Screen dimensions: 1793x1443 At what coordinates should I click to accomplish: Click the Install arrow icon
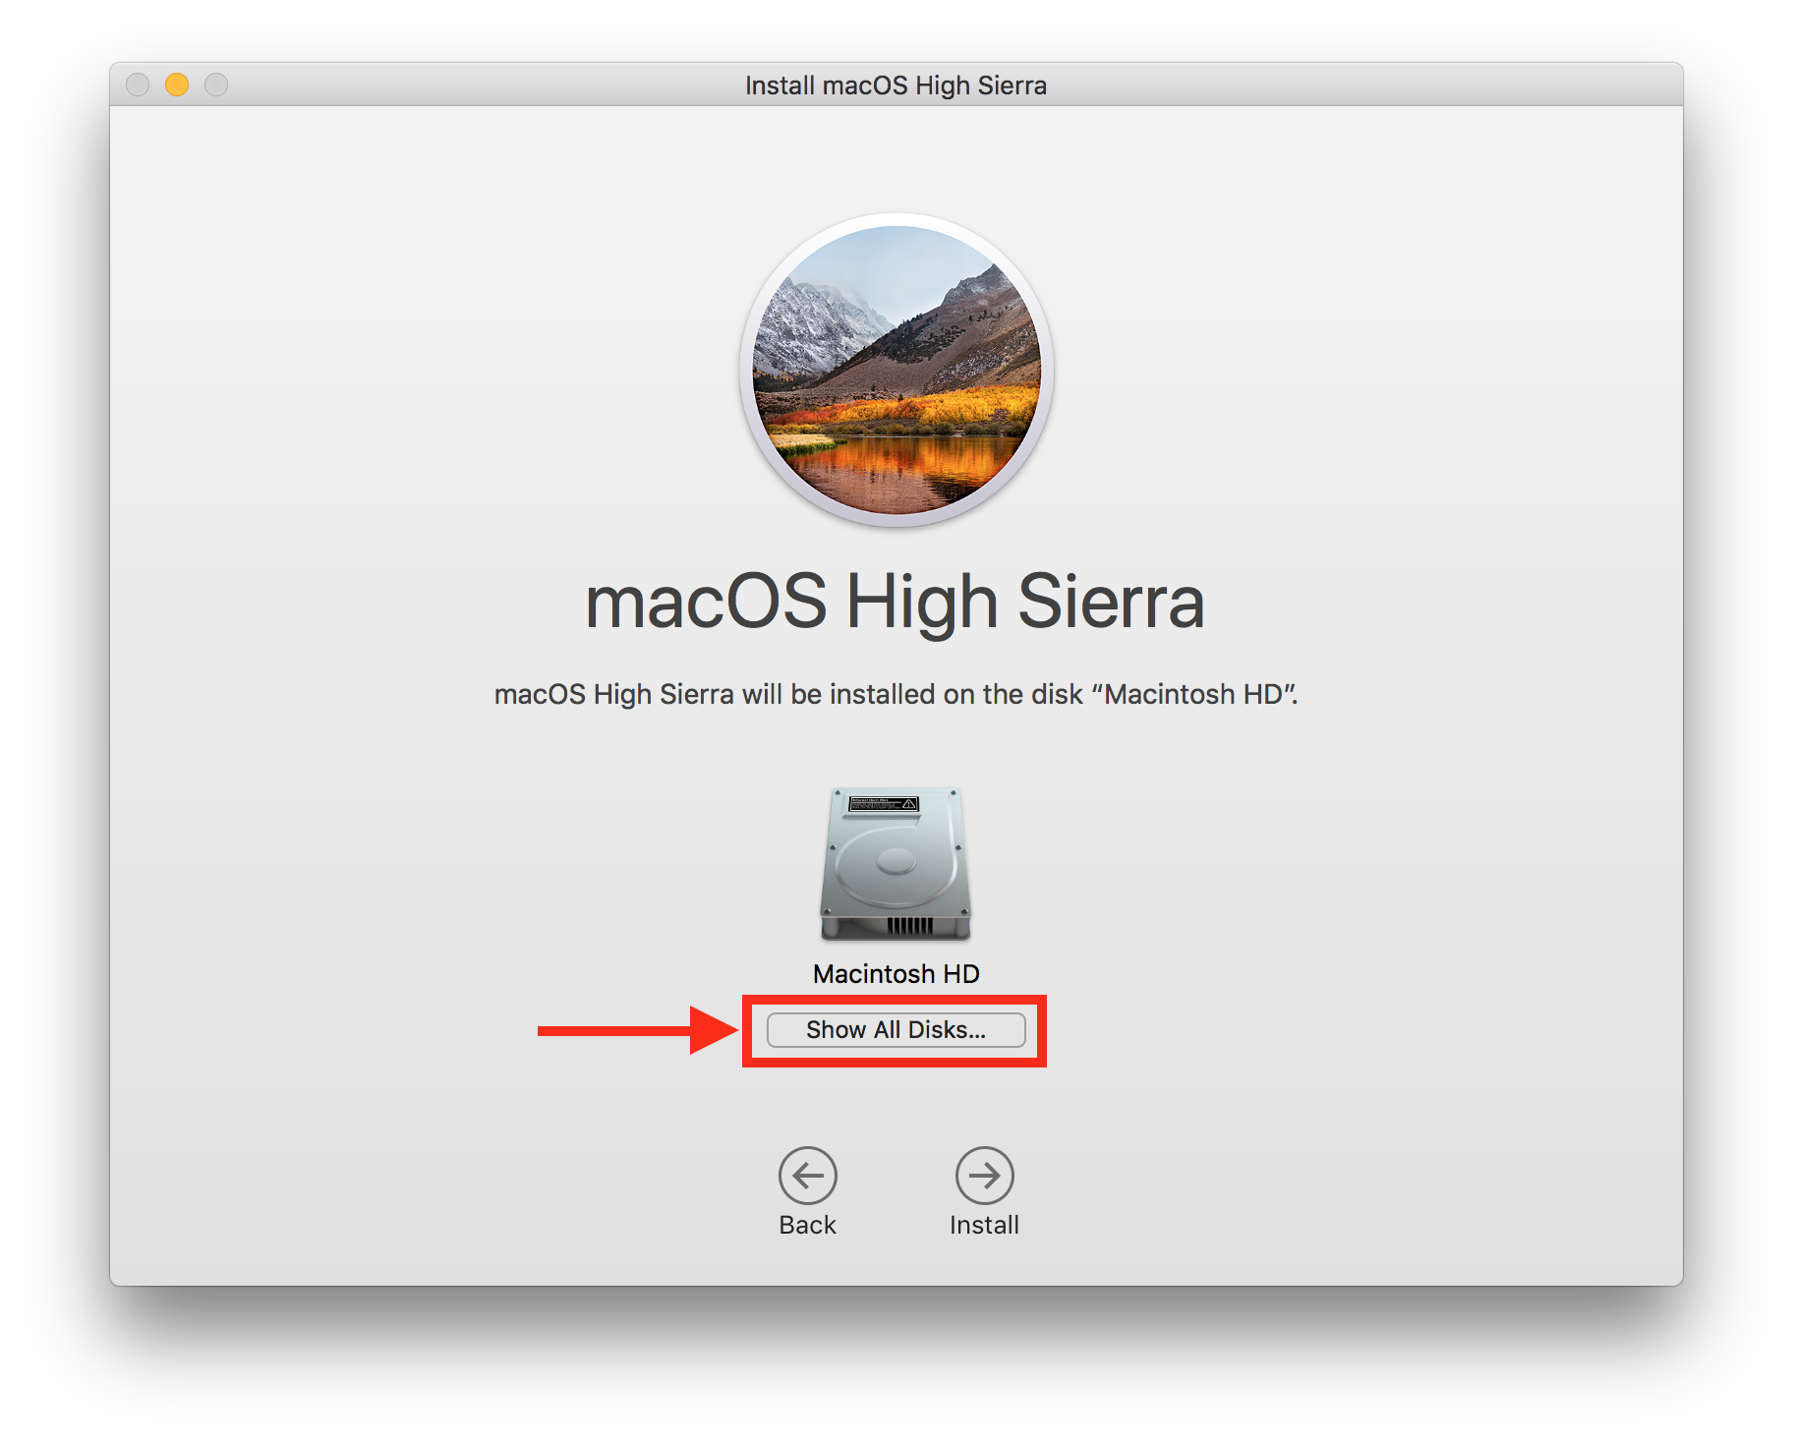pos(984,1175)
